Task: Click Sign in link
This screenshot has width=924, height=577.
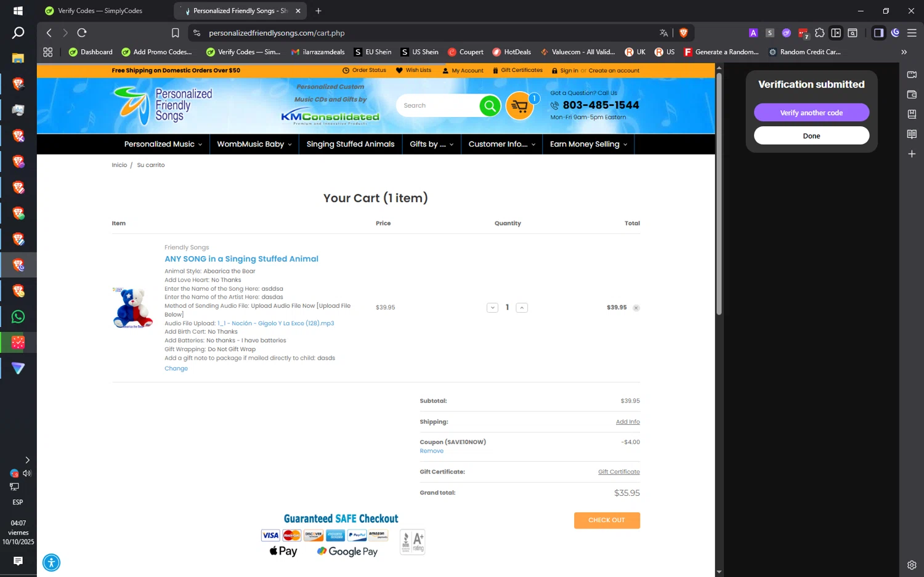Action: coord(569,71)
